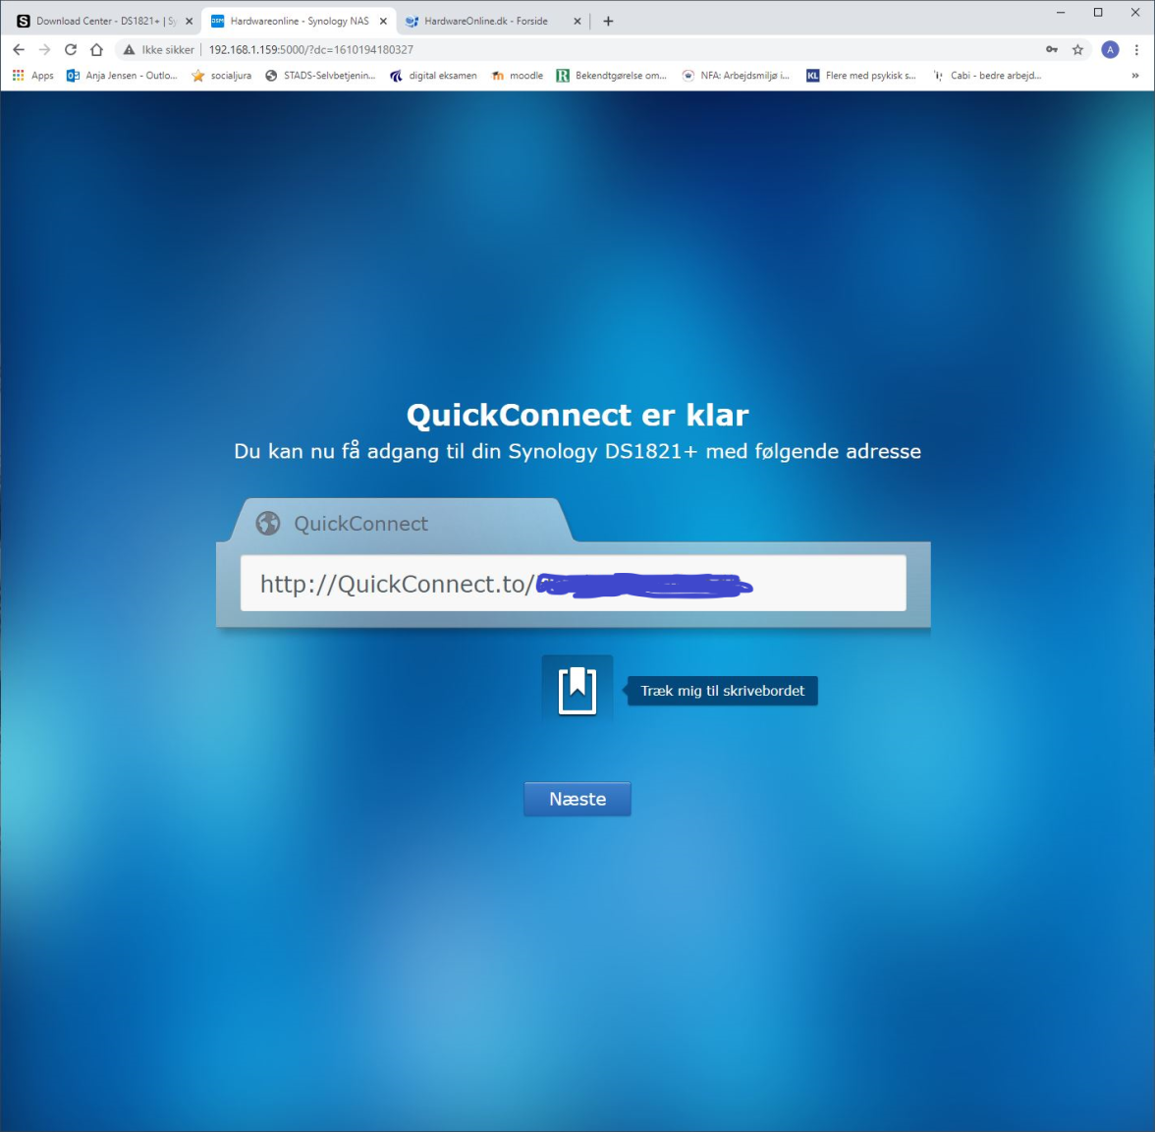This screenshot has width=1155, height=1132.
Task: Close the Hardwareonline Synology NAS tab
Action: (383, 22)
